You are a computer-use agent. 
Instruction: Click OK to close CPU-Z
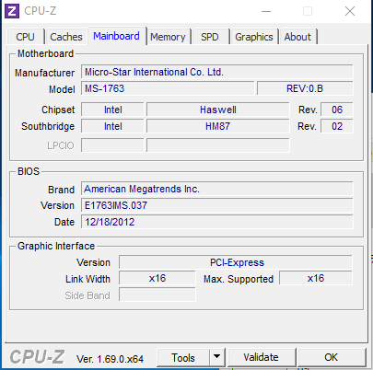pyautogui.click(x=332, y=357)
